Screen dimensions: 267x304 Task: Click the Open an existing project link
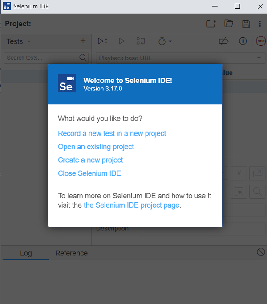point(96,147)
